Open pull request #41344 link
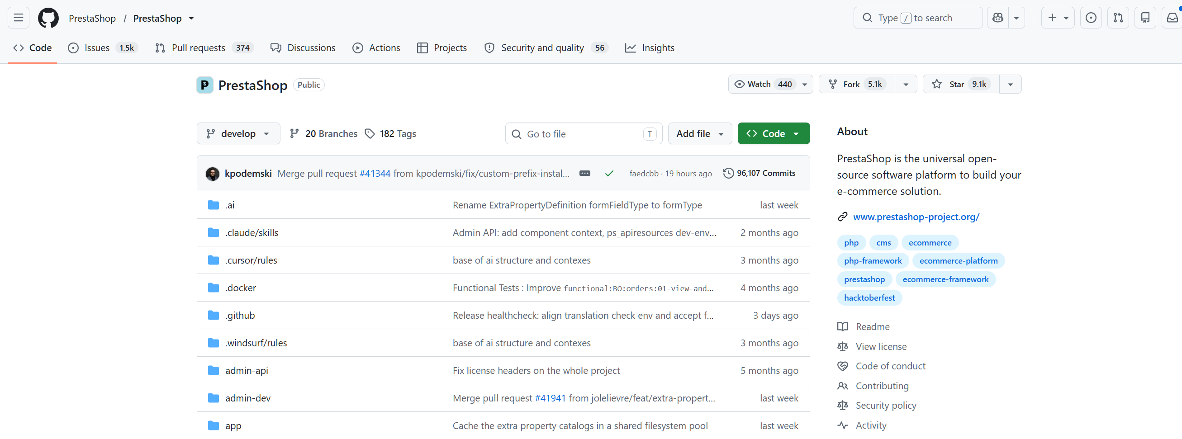Viewport: 1182px width, 439px height. coord(375,174)
